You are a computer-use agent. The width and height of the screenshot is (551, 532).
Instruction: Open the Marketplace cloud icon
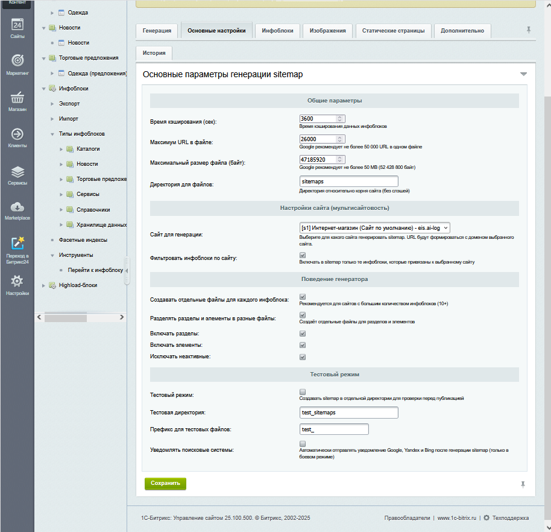[17, 209]
